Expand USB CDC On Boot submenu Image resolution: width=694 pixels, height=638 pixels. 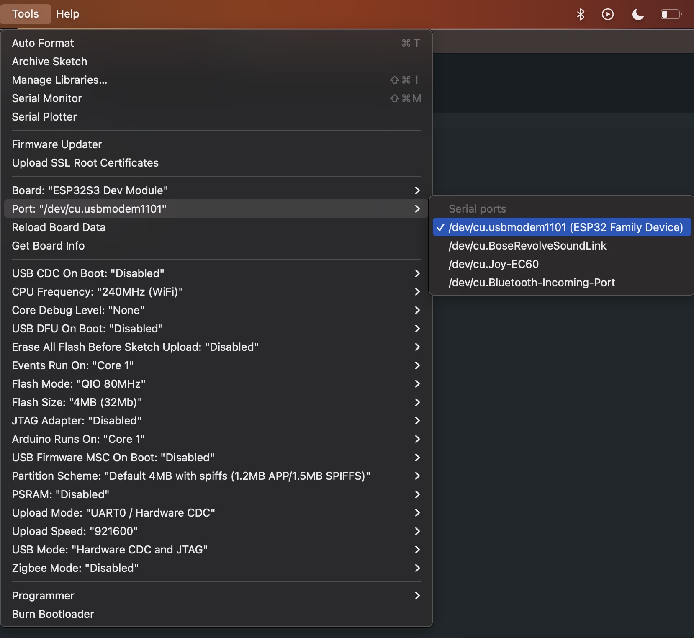216,273
